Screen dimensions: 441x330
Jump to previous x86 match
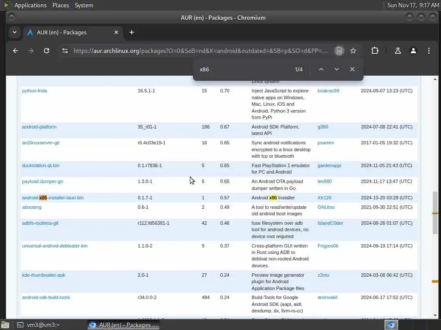(321, 69)
